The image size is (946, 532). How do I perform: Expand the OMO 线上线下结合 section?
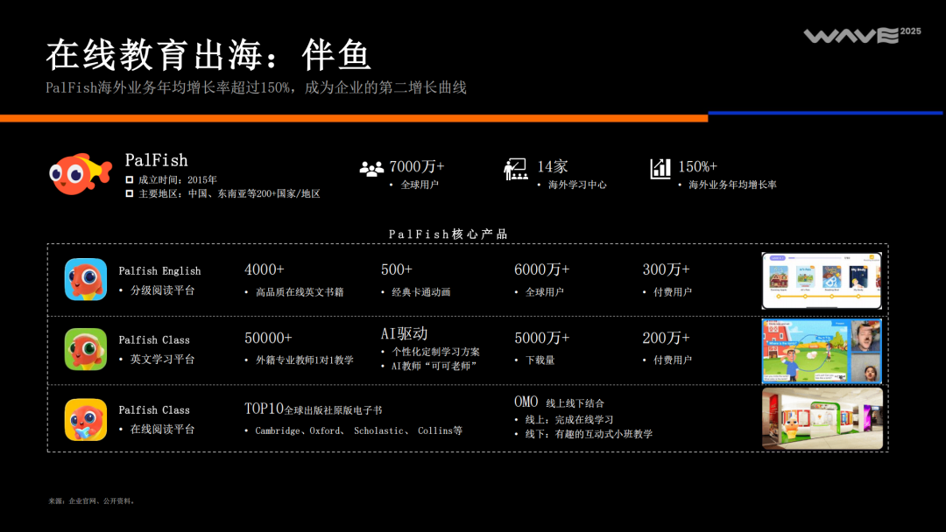point(522,401)
